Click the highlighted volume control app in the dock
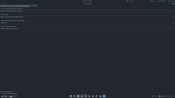 [104, 96]
